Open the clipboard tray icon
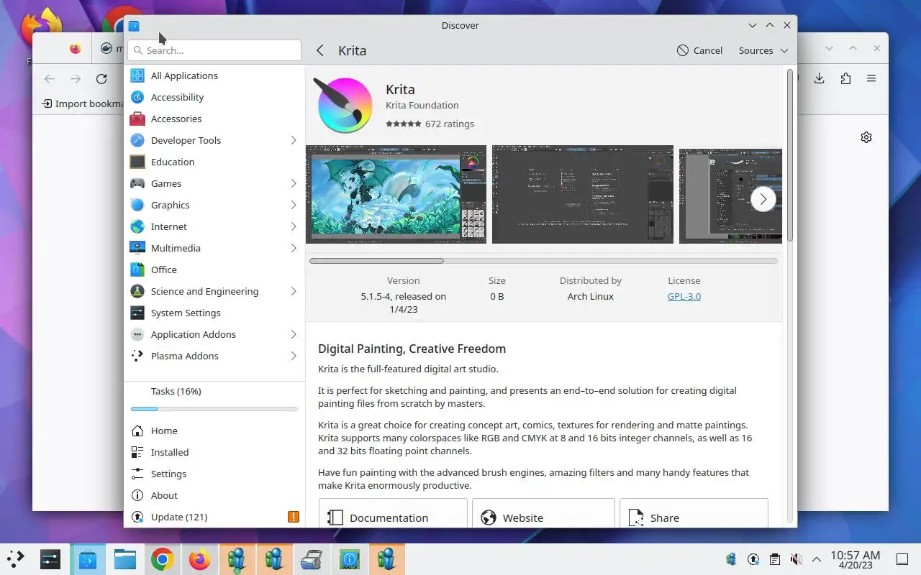 click(775, 559)
